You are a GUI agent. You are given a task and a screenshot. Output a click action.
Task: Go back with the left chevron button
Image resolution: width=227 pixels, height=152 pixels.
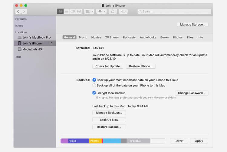point(18,11)
